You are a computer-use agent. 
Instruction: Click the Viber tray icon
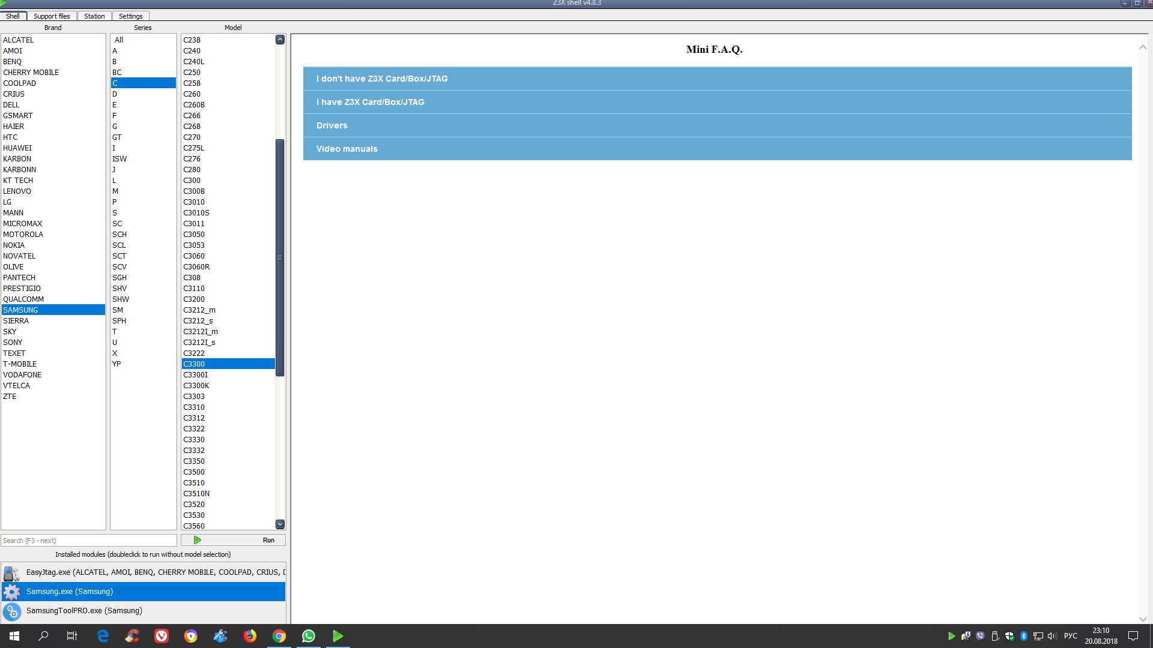[980, 636]
